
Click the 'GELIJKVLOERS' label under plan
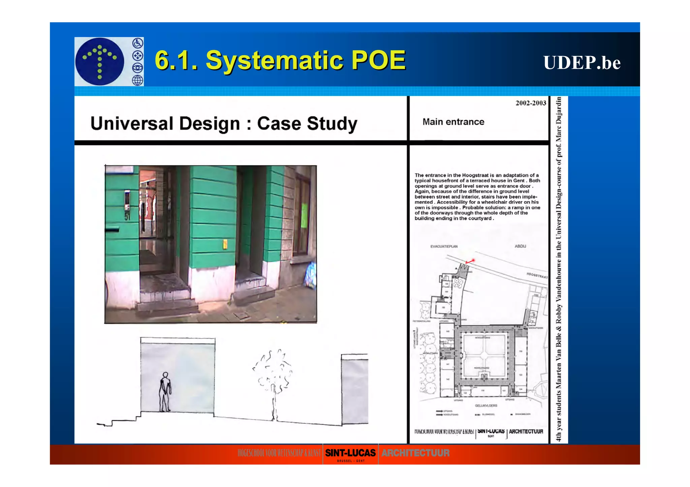point(486,406)
